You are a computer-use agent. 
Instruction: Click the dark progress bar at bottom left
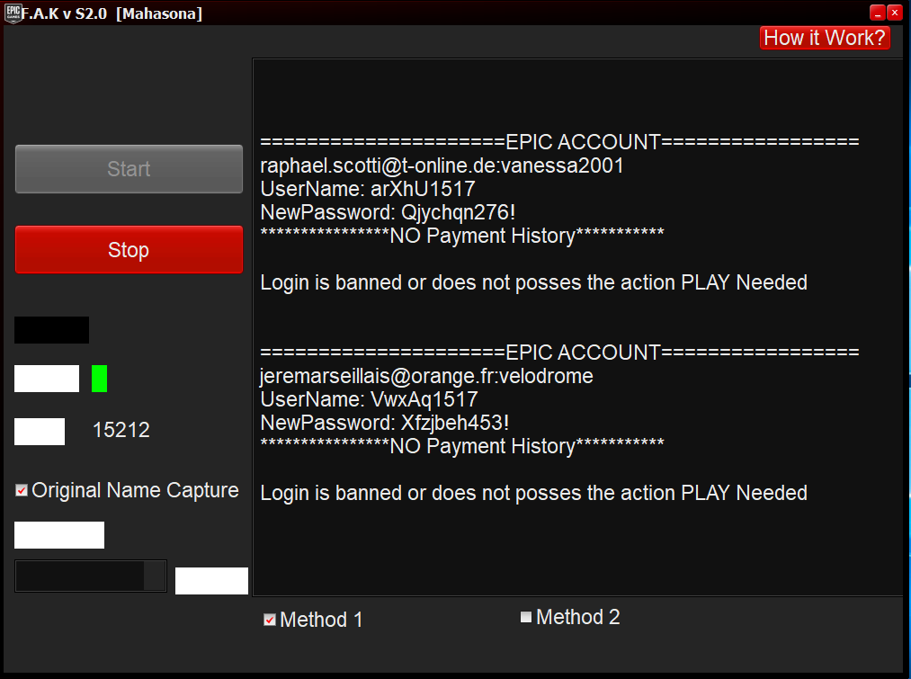[x=91, y=576]
